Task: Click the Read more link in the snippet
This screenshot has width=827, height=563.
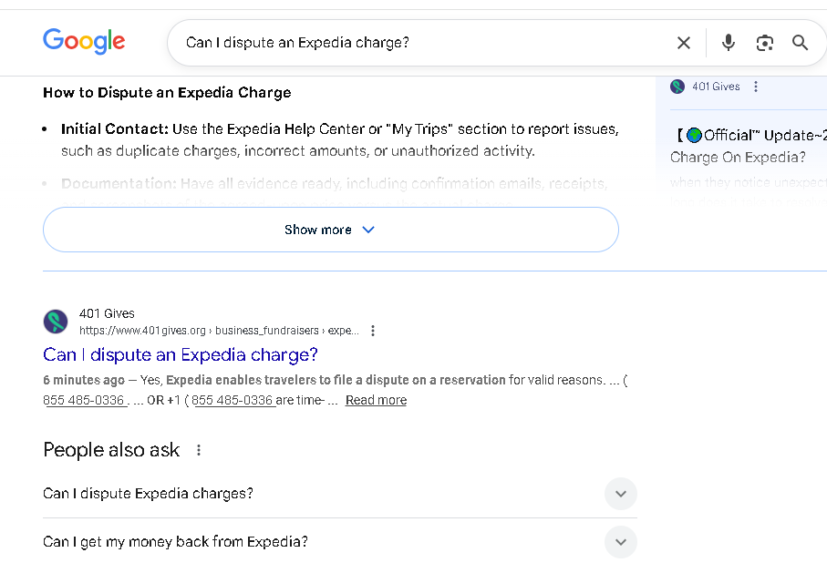Action: click(376, 400)
